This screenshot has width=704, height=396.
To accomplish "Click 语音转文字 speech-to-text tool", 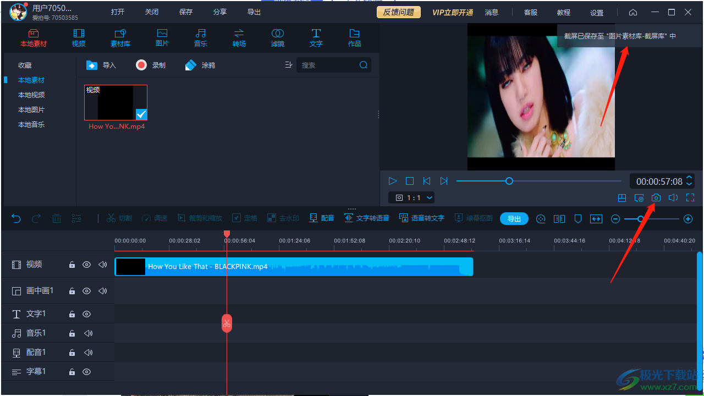I will click(x=422, y=218).
